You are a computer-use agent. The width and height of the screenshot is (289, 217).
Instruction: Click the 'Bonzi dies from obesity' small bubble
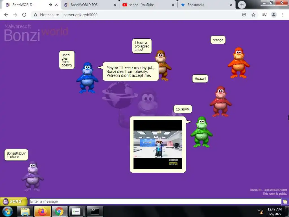[x=67, y=60]
